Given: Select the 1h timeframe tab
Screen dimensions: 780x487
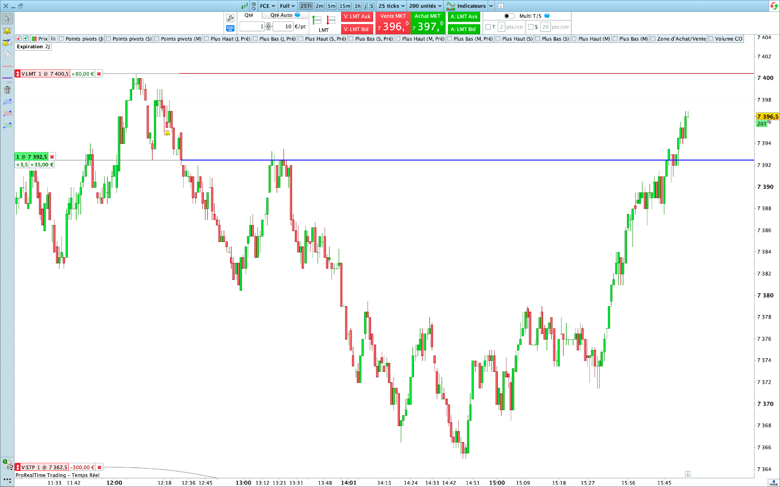Looking at the screenshot, I should 357,6.
